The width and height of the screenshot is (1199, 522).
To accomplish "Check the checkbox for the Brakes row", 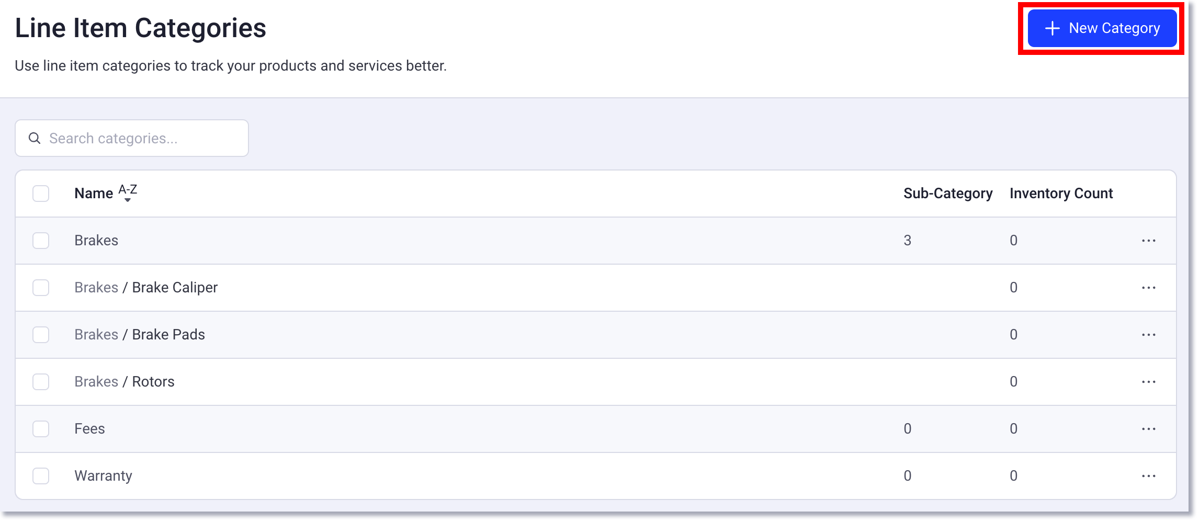I will click(x=41, y=241).
